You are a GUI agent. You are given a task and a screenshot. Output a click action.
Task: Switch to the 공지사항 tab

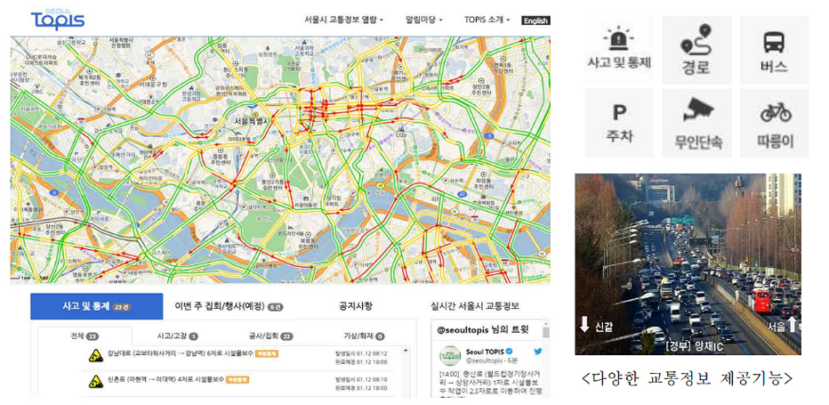tap(355, 306)
